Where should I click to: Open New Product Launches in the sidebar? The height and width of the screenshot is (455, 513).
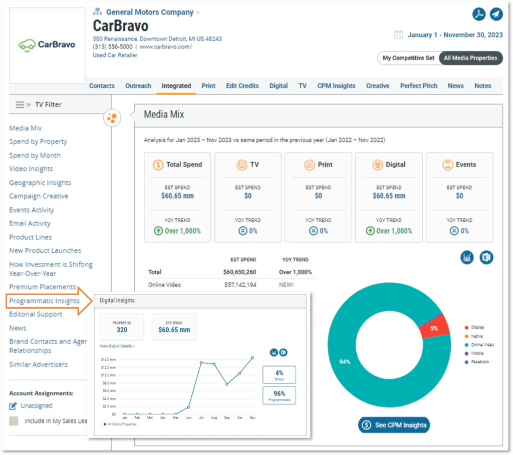45,250
